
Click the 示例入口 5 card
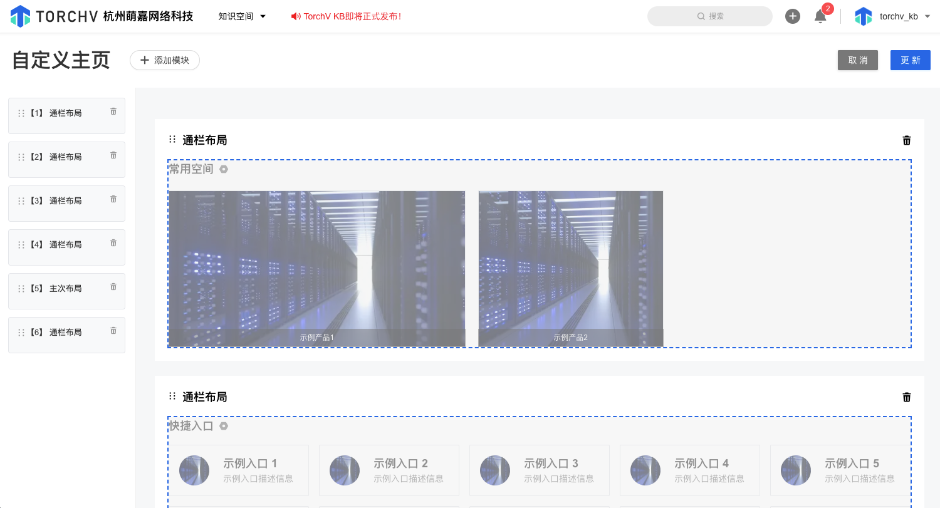pyautogui.click(x=840, y=470)
